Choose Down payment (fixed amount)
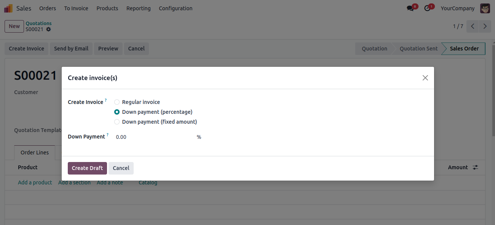This screenshot has height=225, width=495. click(x=156, y=122)
